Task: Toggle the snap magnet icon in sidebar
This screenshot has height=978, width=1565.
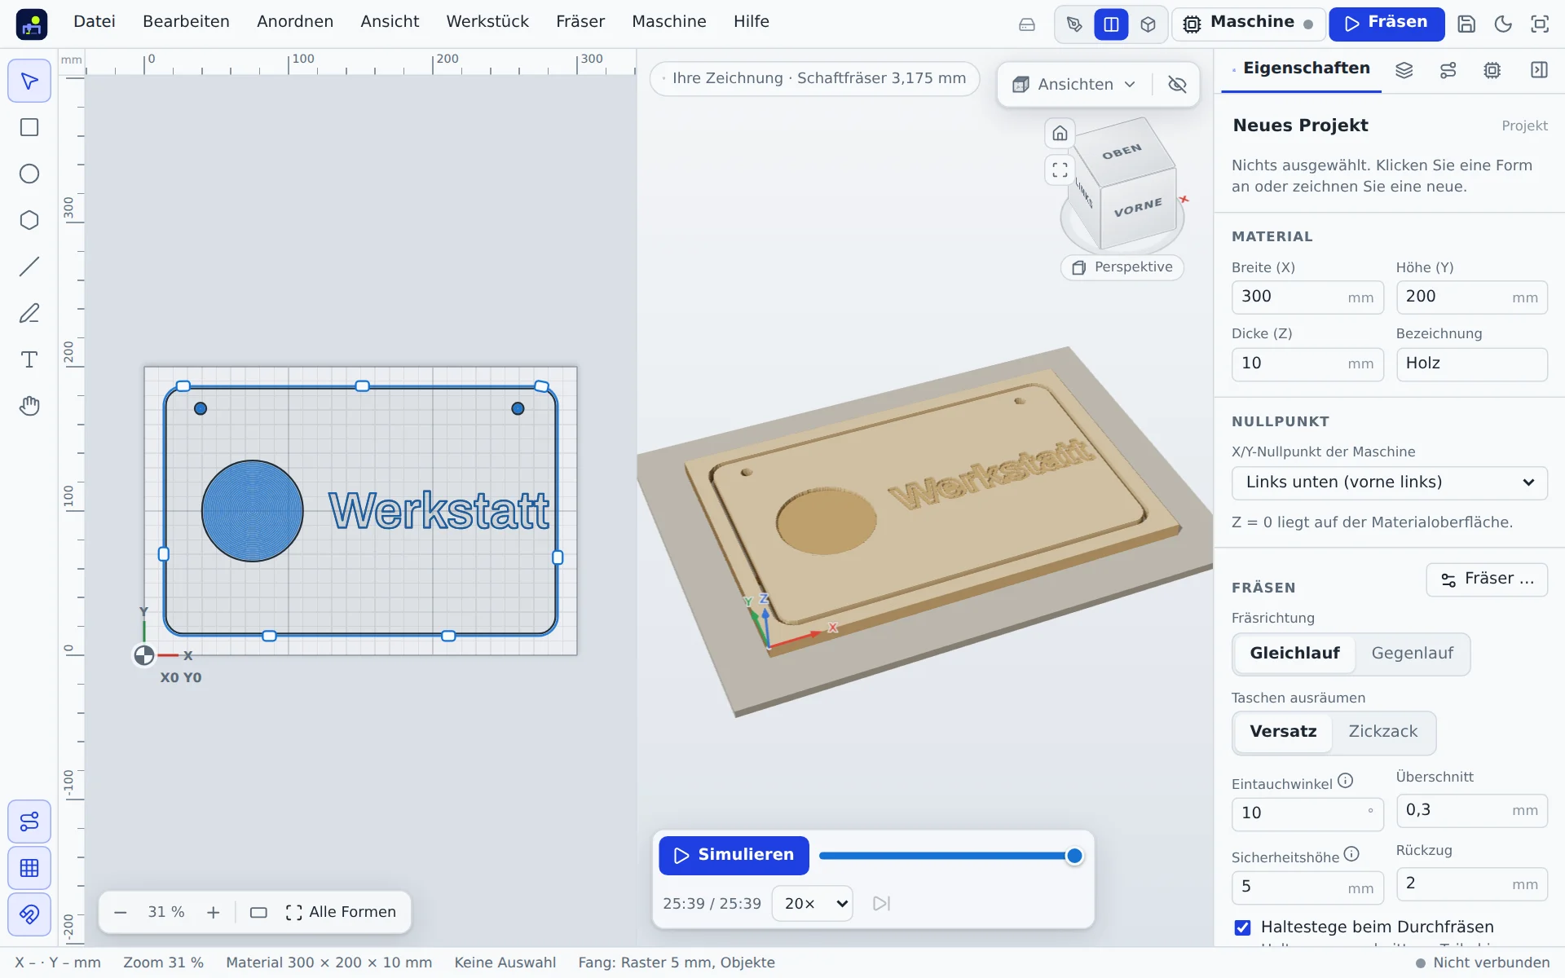Action: point(29,914)
